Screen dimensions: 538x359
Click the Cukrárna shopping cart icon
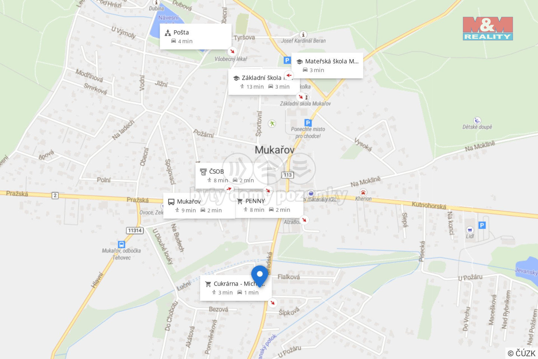point(208,284)
